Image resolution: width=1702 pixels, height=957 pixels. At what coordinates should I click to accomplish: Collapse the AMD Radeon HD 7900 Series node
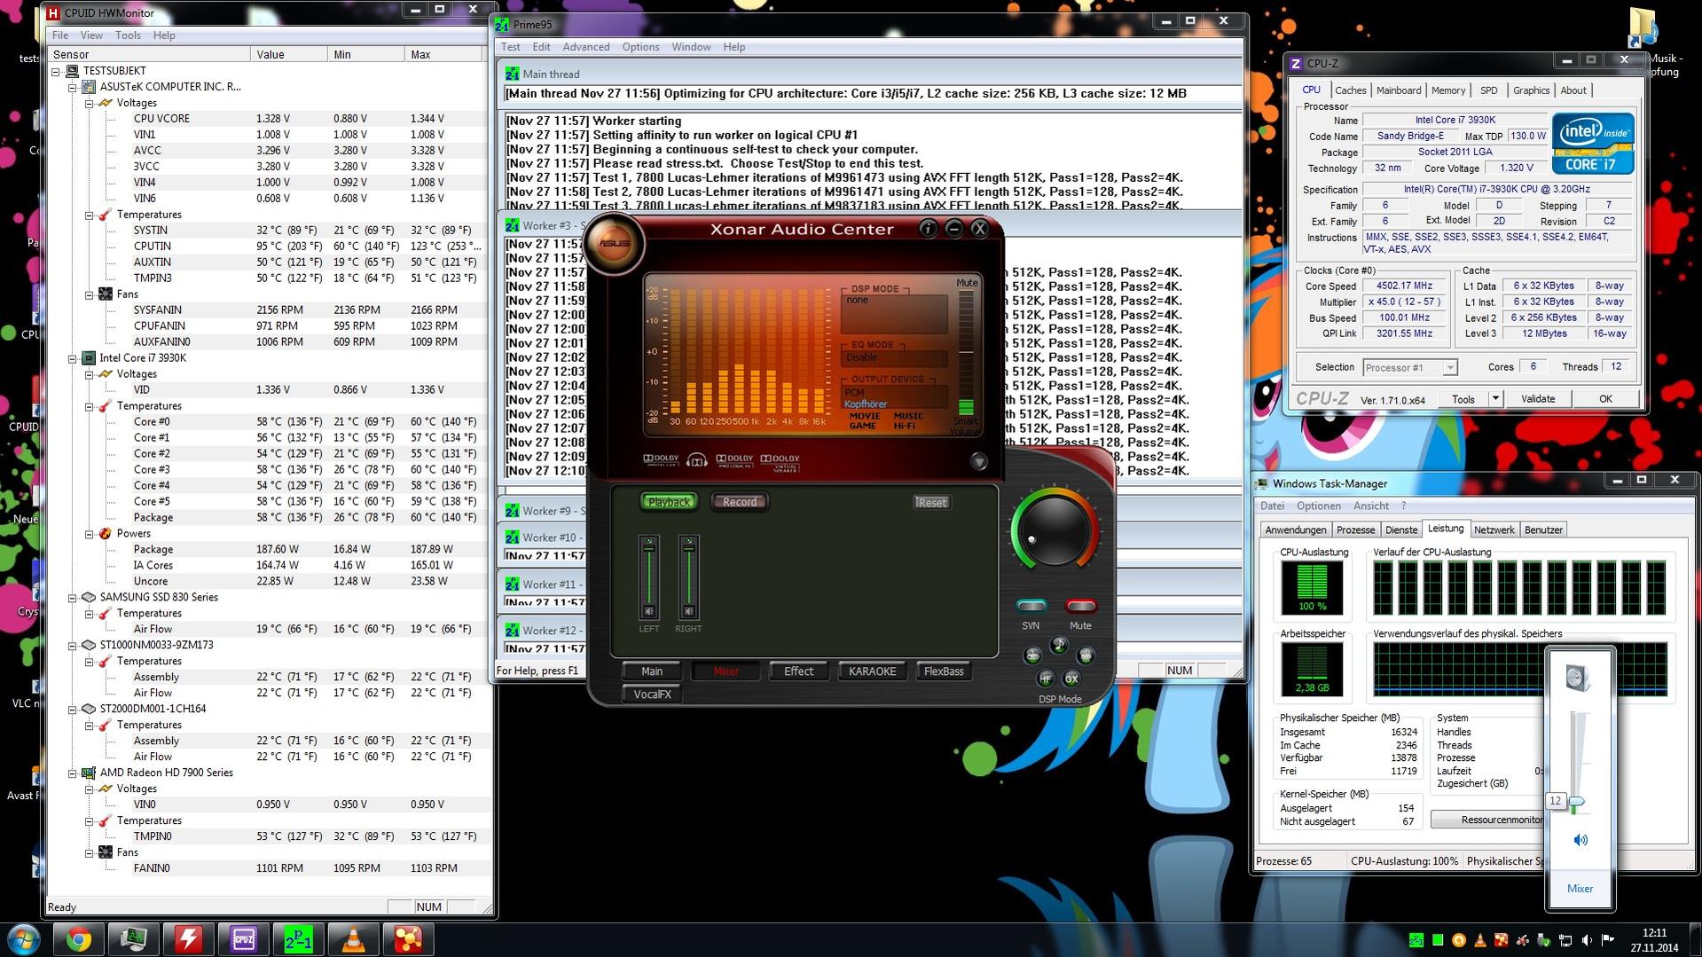tap(73, 773)
